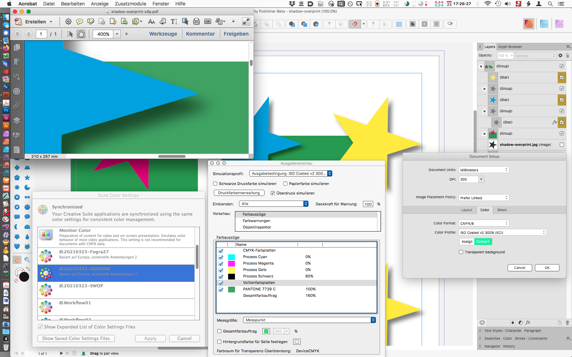The height and width of the screenshot is (357, 572).
Task: Add a sticky note comment in Acrobat
Action: [80, 21]
